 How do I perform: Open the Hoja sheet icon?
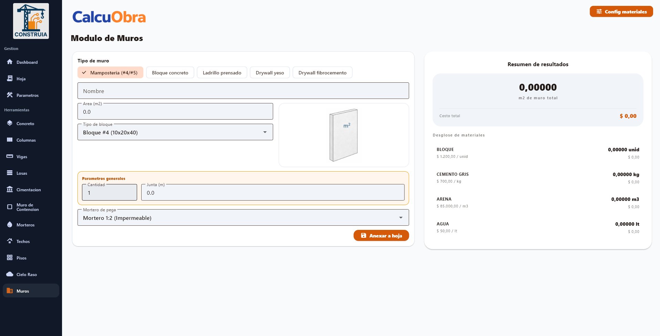[x=10, y=79]
